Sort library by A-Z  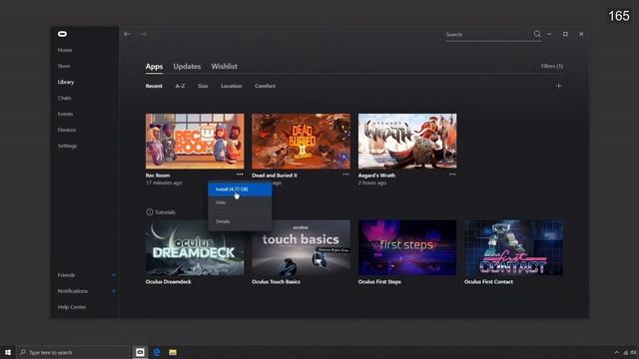point(180,86)
